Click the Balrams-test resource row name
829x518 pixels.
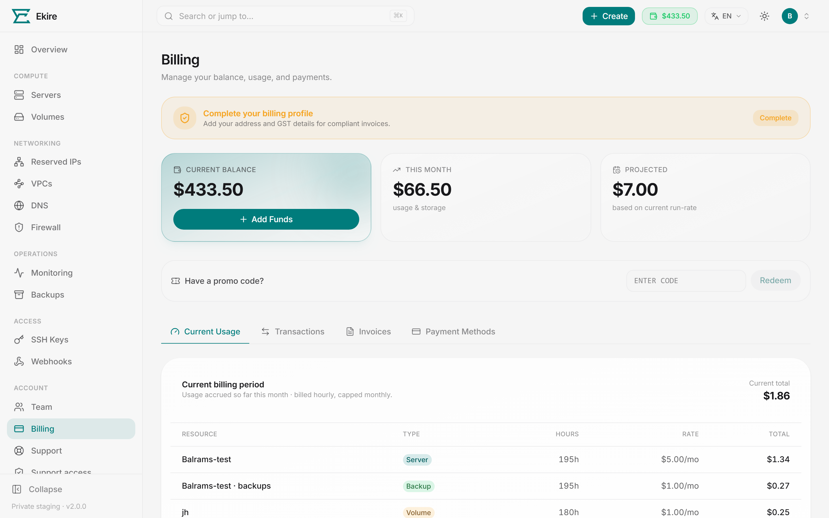pos(206,459)
